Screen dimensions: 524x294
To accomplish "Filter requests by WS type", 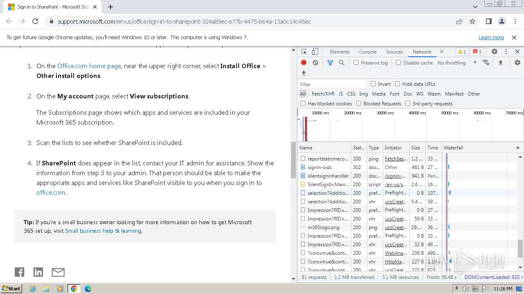I will pos(420,94).
